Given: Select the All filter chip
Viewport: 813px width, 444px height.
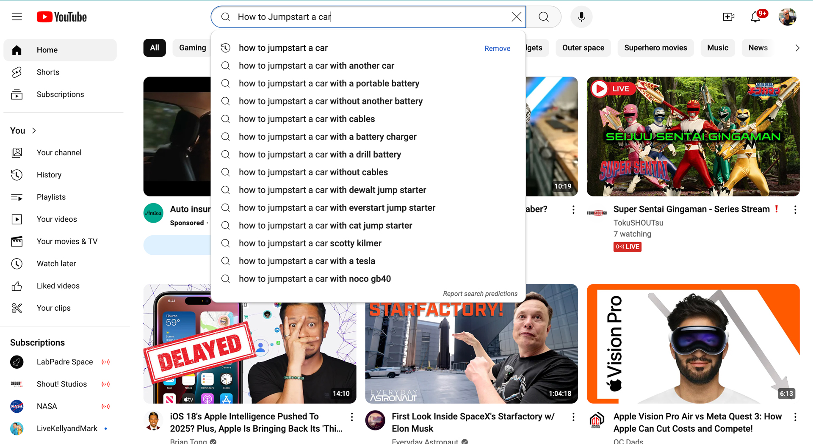Looking at the screenshot, I should pos(155,48).
